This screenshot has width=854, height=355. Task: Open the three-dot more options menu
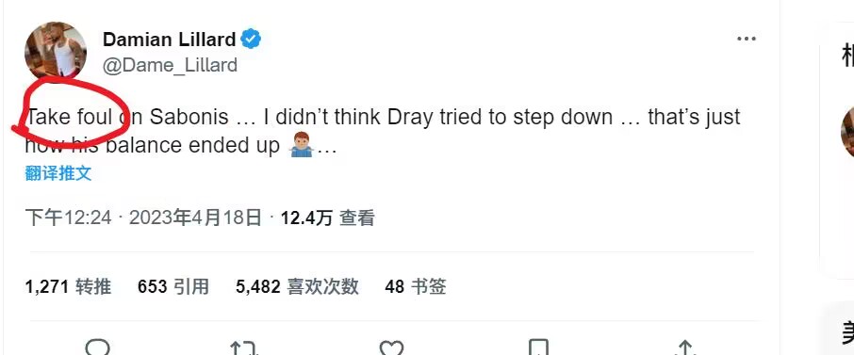[747, 39]
